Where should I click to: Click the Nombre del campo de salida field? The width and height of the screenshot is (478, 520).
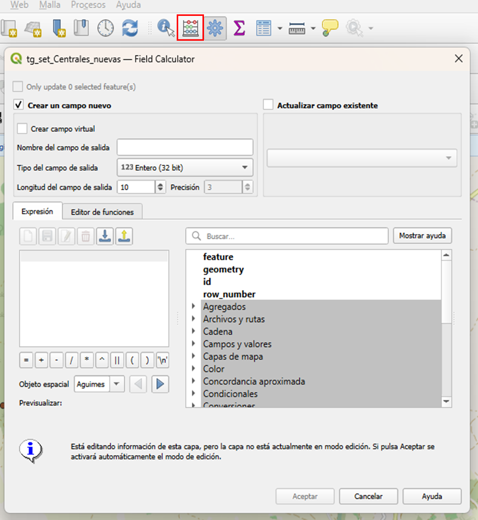185,147
